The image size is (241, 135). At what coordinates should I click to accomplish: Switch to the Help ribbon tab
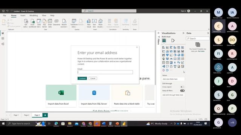click(52, 15)
